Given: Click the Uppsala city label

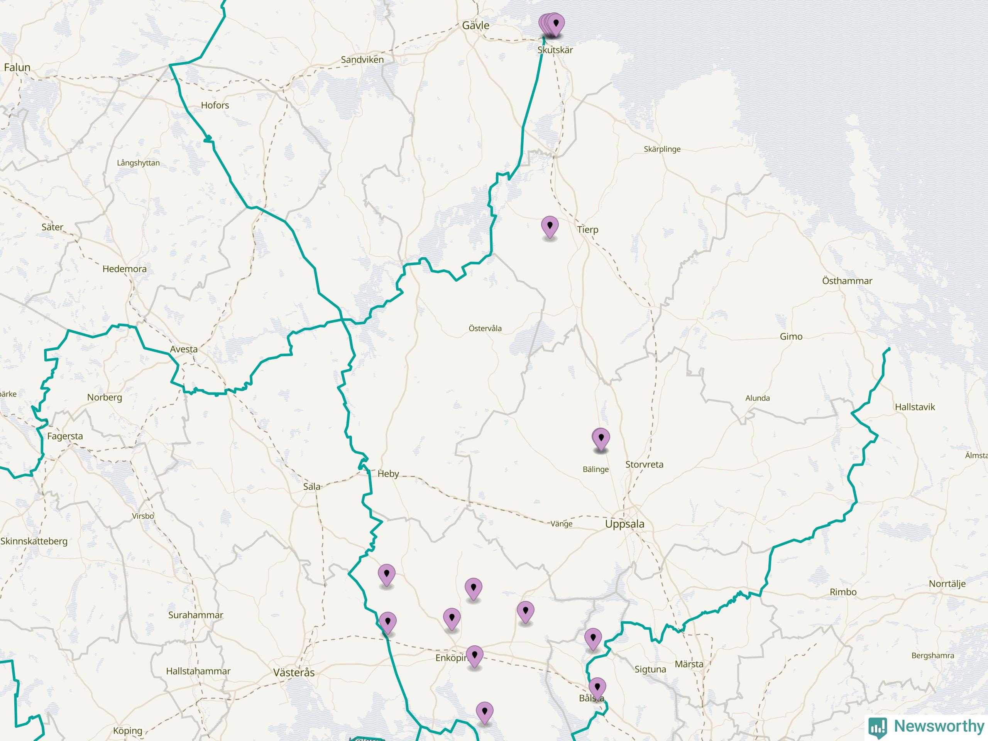Looking at the screenshot, I should click(x=624, y=524).
